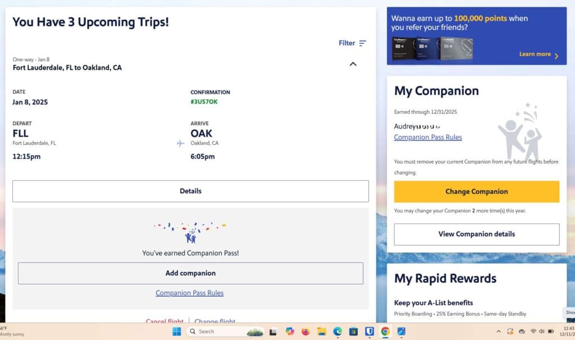This screenshot has width=575, height=340.
Task: Show hidden system tray icons
Action: (x=499, y=332)
